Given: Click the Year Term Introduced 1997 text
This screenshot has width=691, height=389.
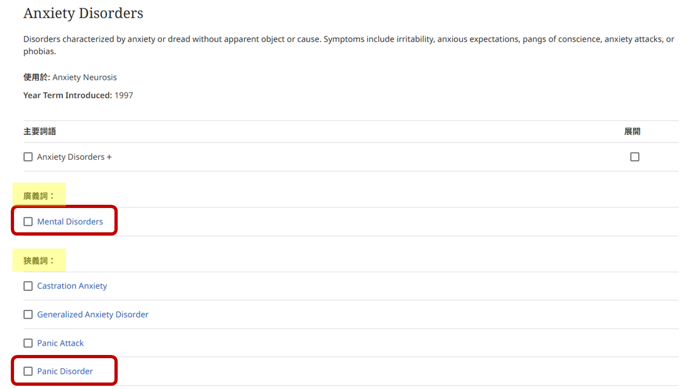Looking at the screenshot, I should (78, 96).
